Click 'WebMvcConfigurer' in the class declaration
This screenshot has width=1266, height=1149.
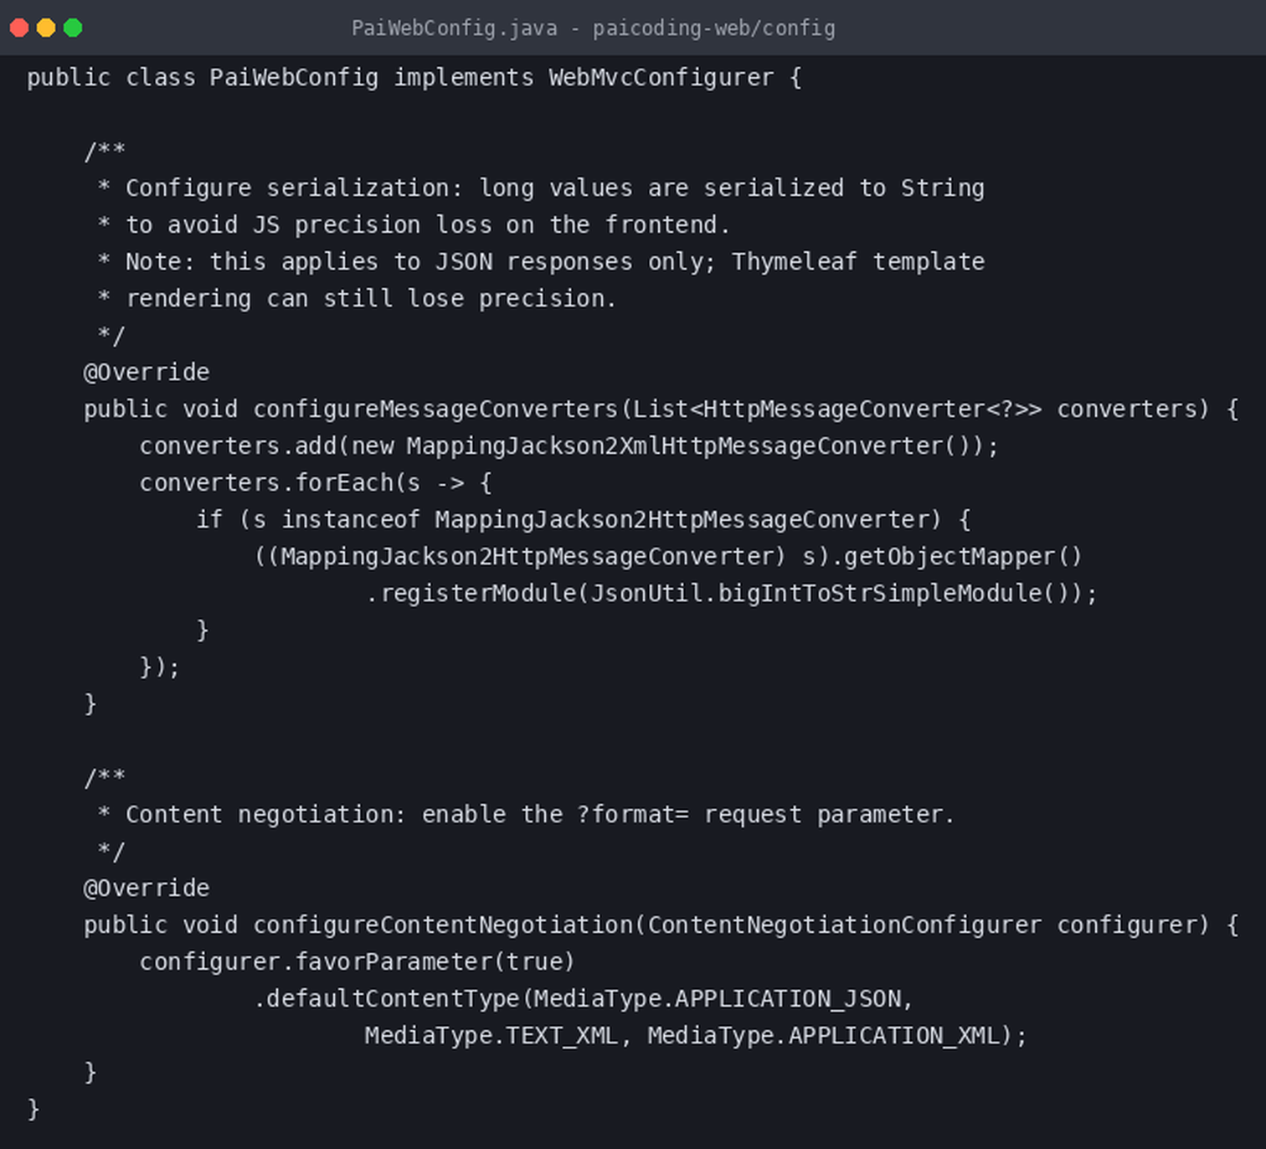click(x=661, y=78)
